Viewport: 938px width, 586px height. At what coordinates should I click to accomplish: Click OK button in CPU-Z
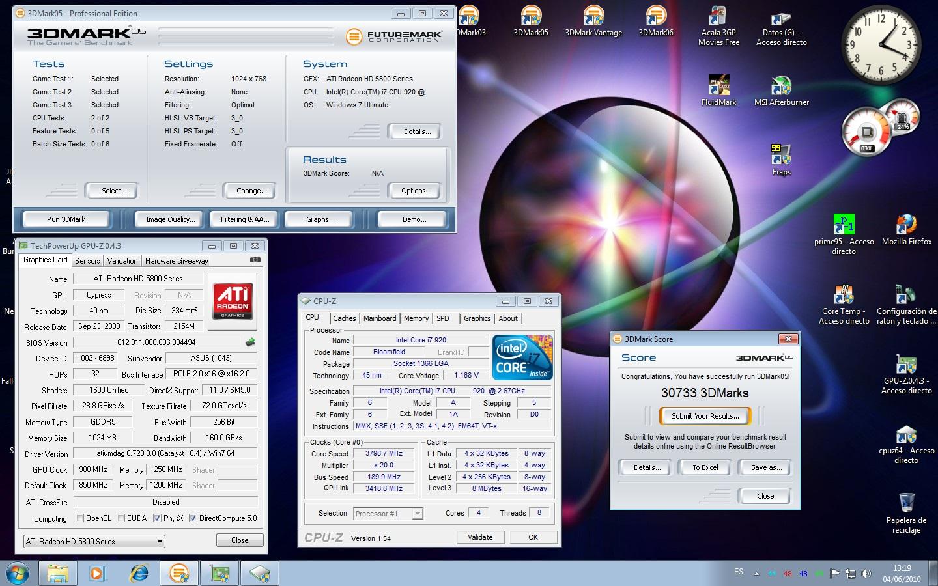pyautogui.click(x=533, y=537)
